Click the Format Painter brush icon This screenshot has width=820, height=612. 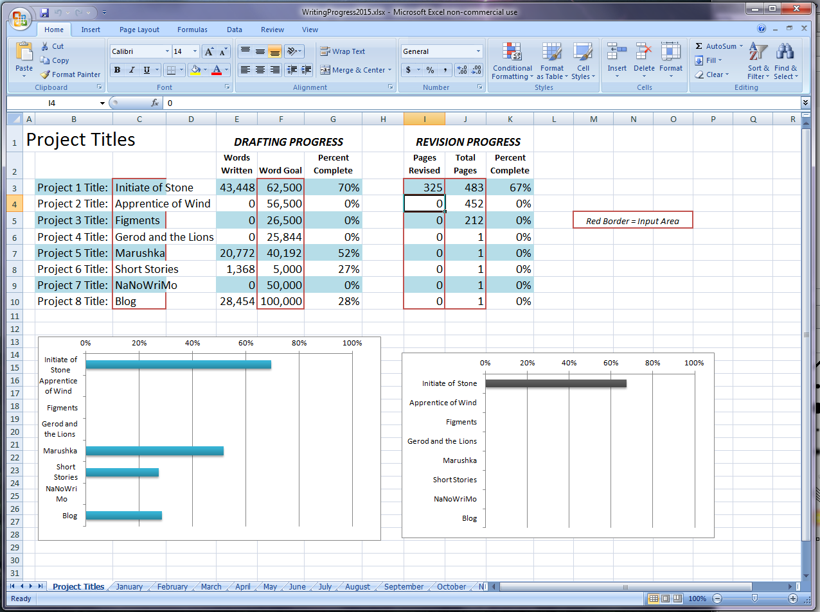[x=46, y=74]
